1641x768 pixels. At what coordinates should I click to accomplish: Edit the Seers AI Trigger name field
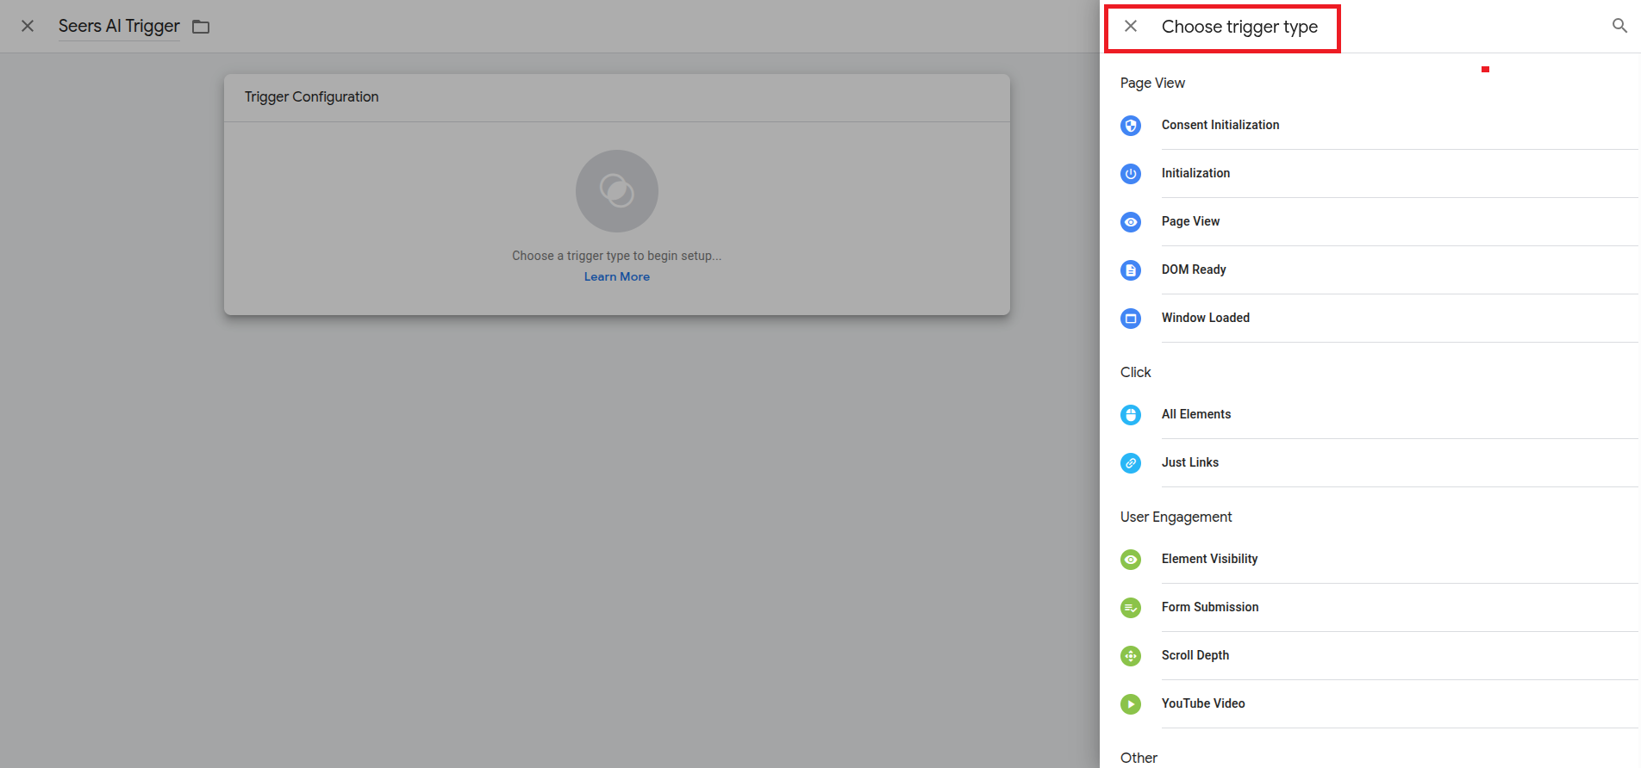tap(119, 26)
